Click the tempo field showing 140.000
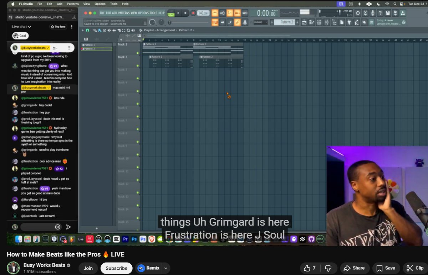428x275 pixels. (203, 13)
